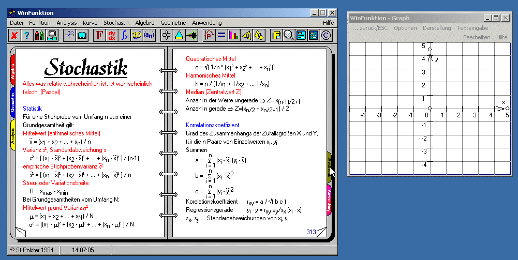The image size is (518, 260).
Task: Open Darstellung in the Graph window
Action: click(437, 28)
